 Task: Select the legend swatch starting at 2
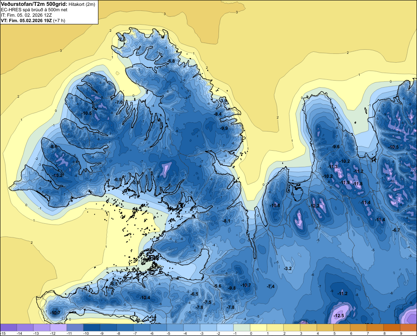[292, 328]
